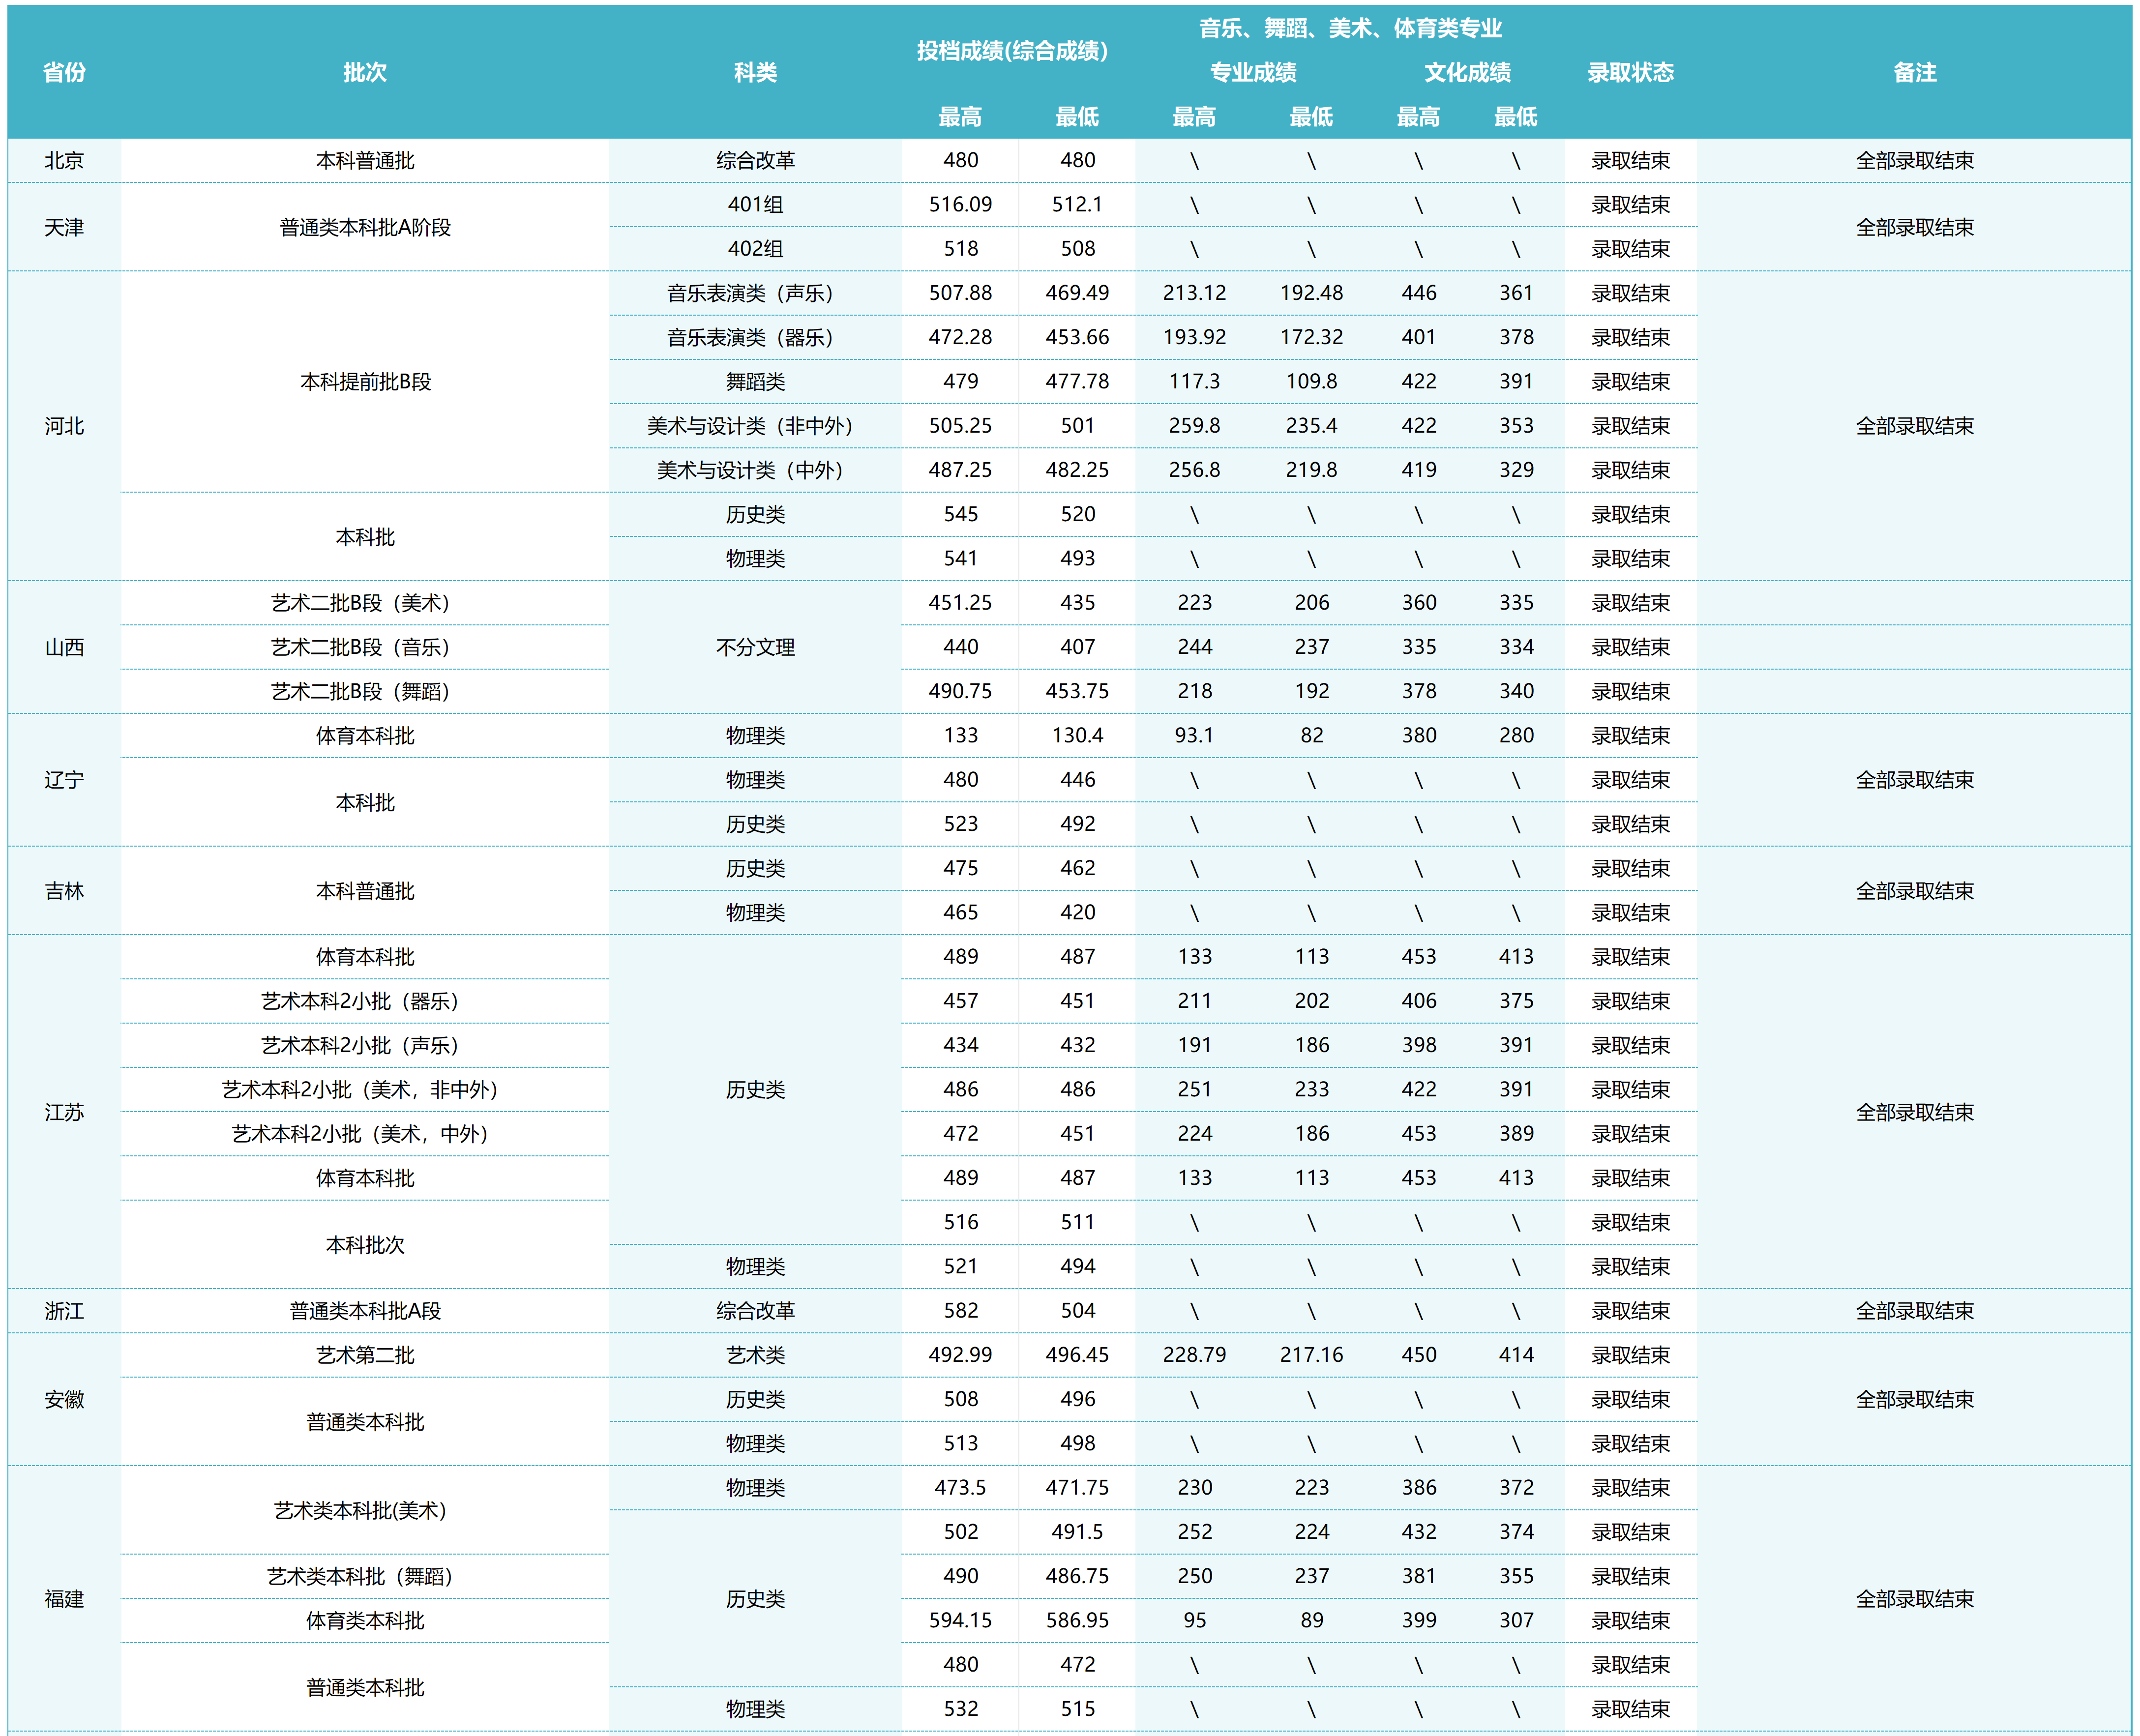Image resolution: width=2140 pixels, height=1736 pixels.
Task: Click the 批次 column header
Action: coord(365,72)
